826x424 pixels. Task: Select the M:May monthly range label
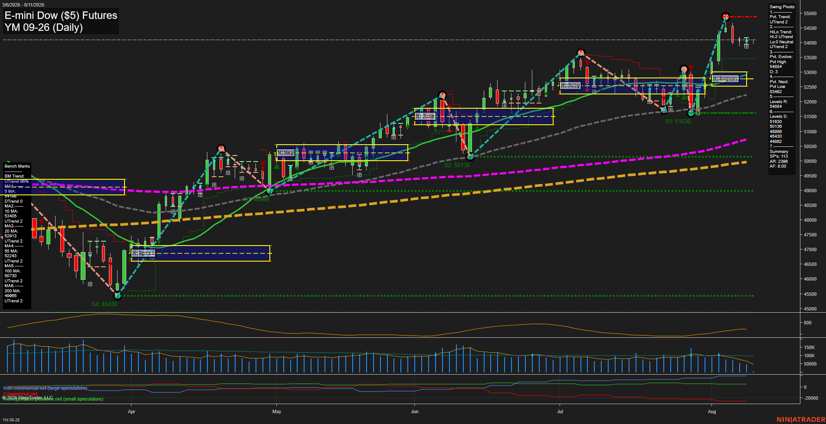coord(285,152)
